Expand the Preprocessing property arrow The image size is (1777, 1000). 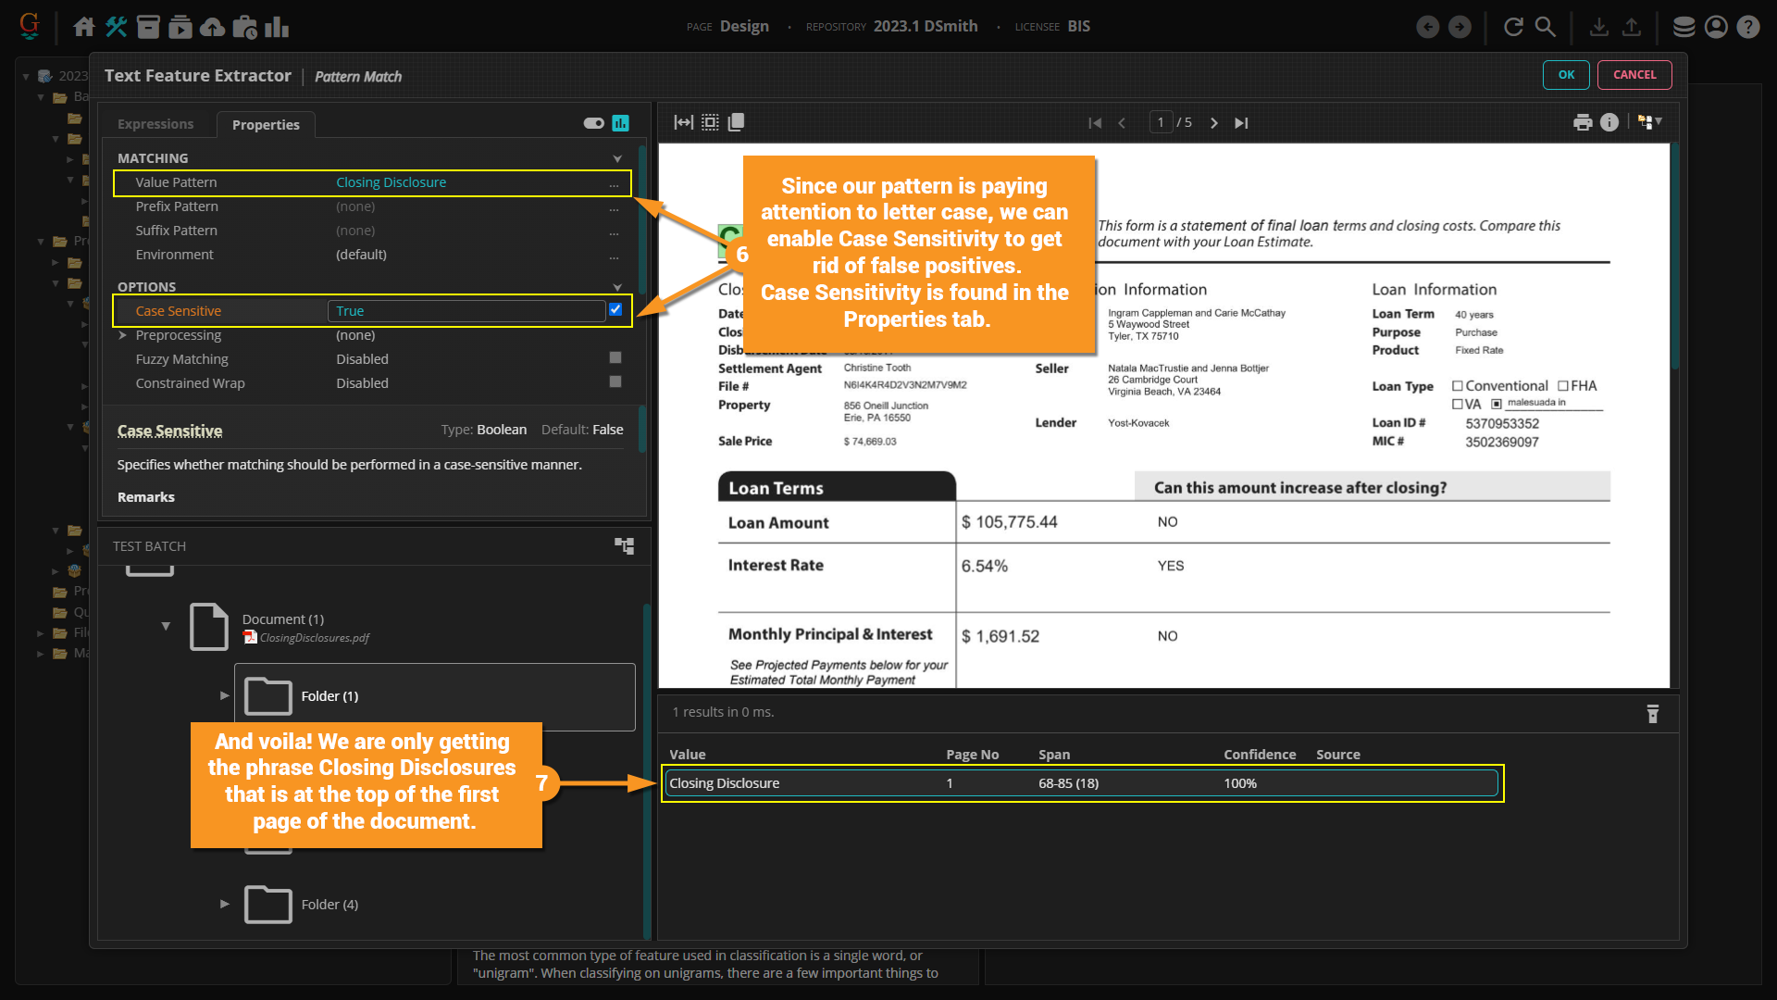[123, 335]
